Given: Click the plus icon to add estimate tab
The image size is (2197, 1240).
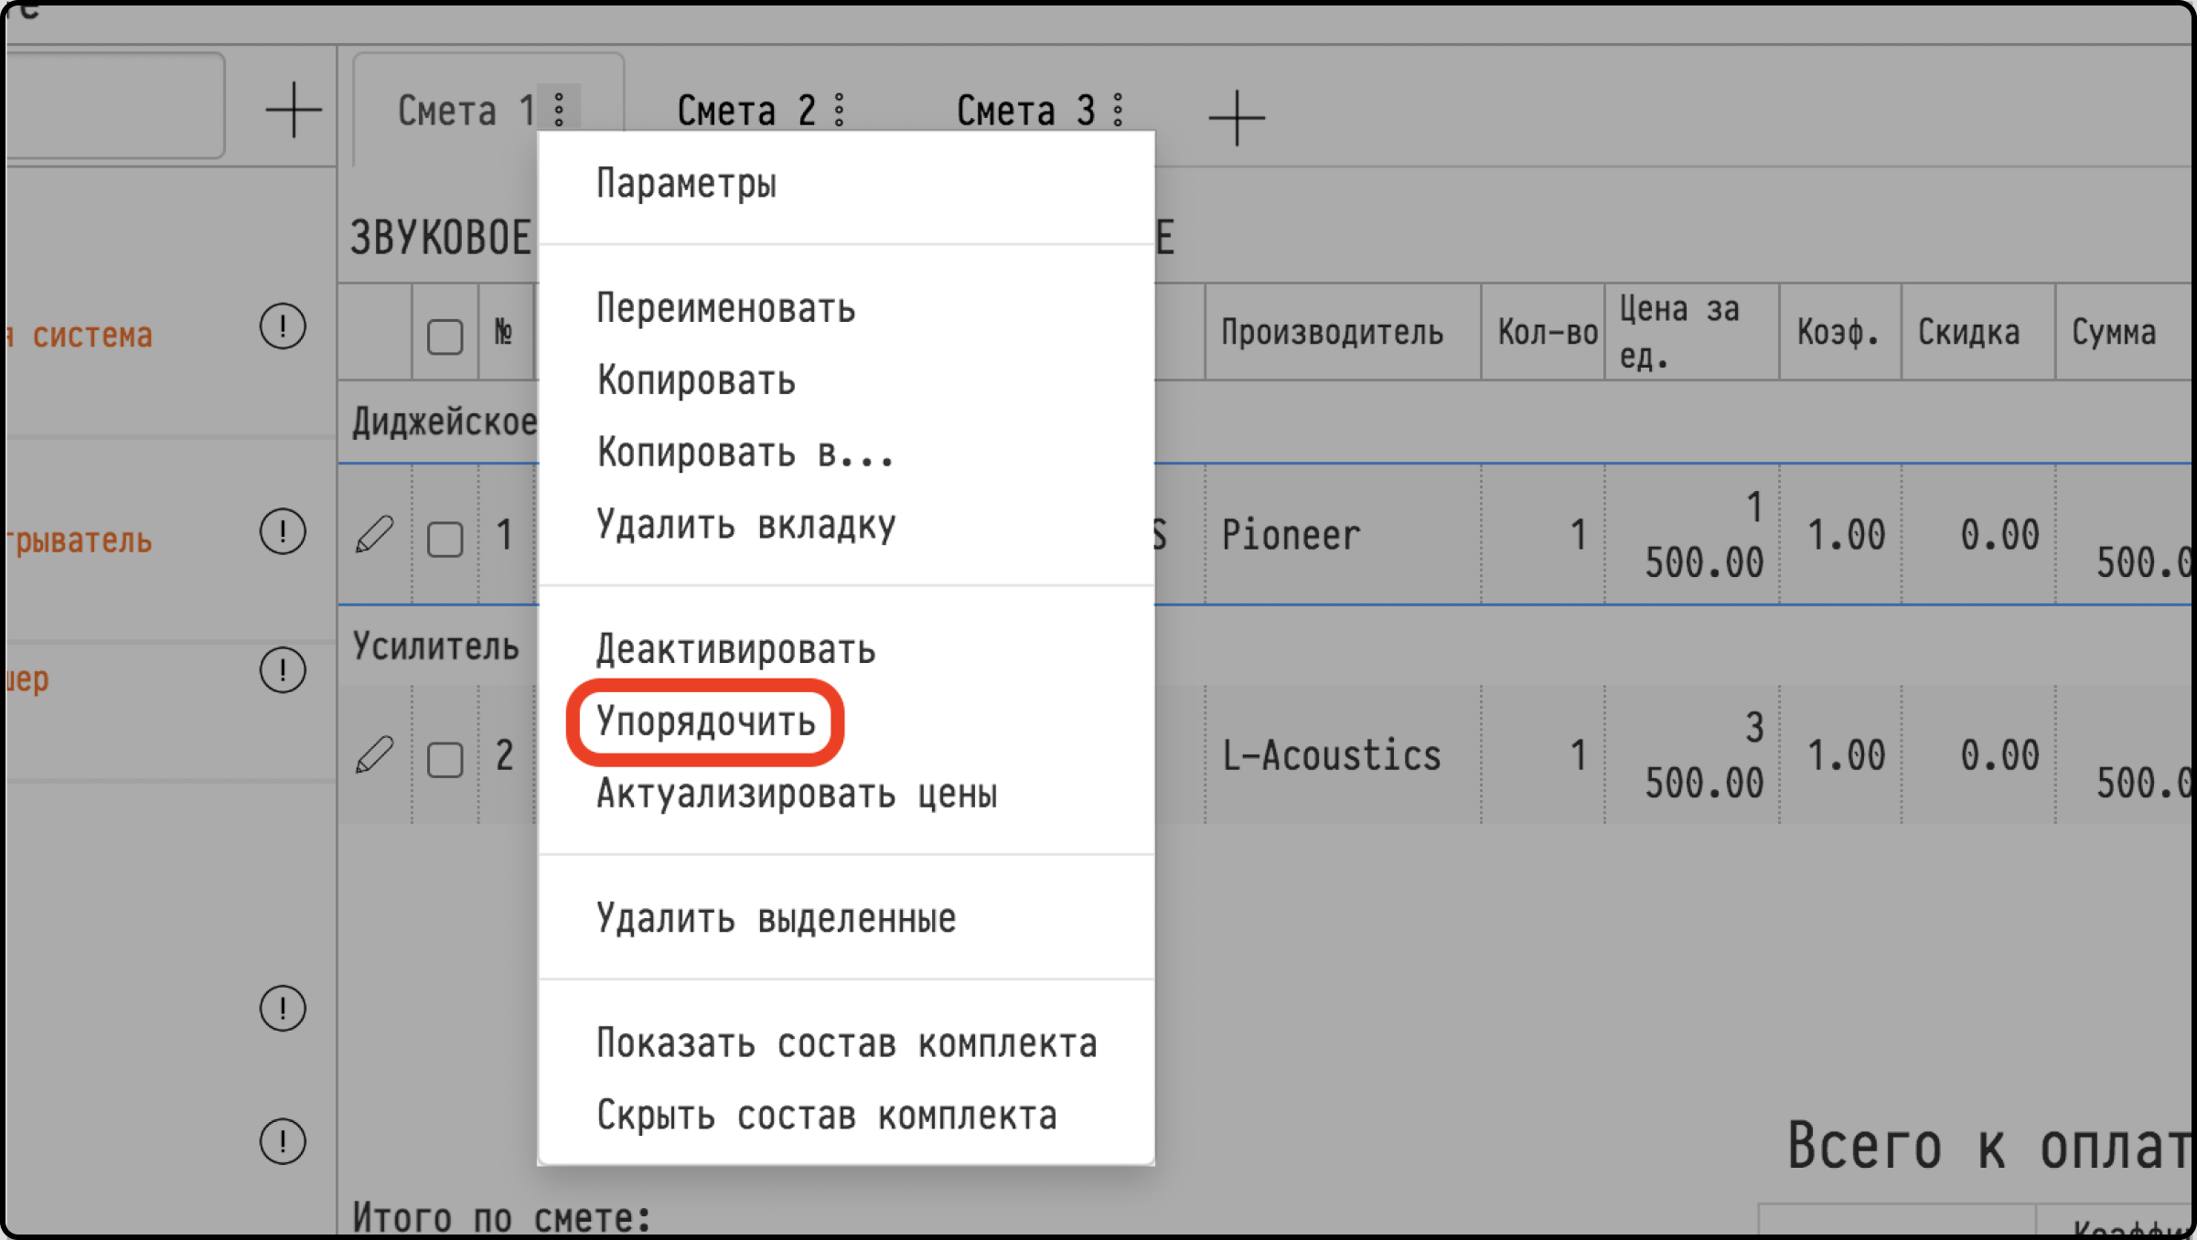Looking at the screenshot, I should pos(1237,118).
